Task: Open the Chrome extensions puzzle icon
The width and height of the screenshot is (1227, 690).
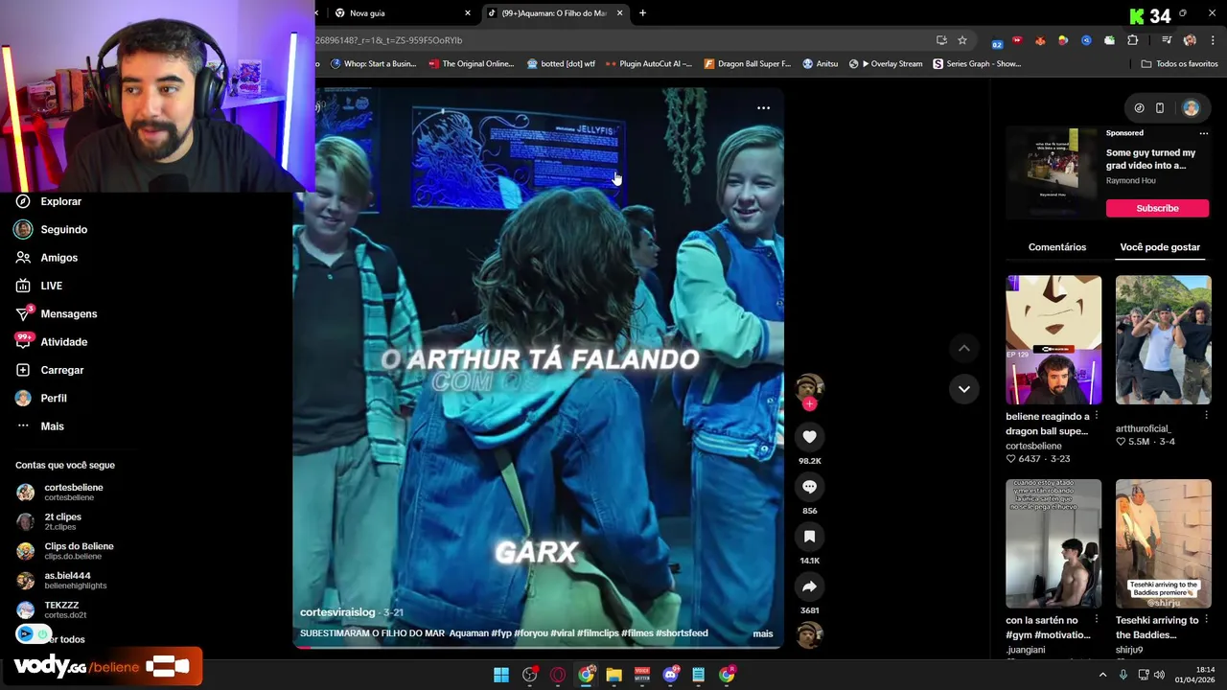Action: tap(1133, 40)
